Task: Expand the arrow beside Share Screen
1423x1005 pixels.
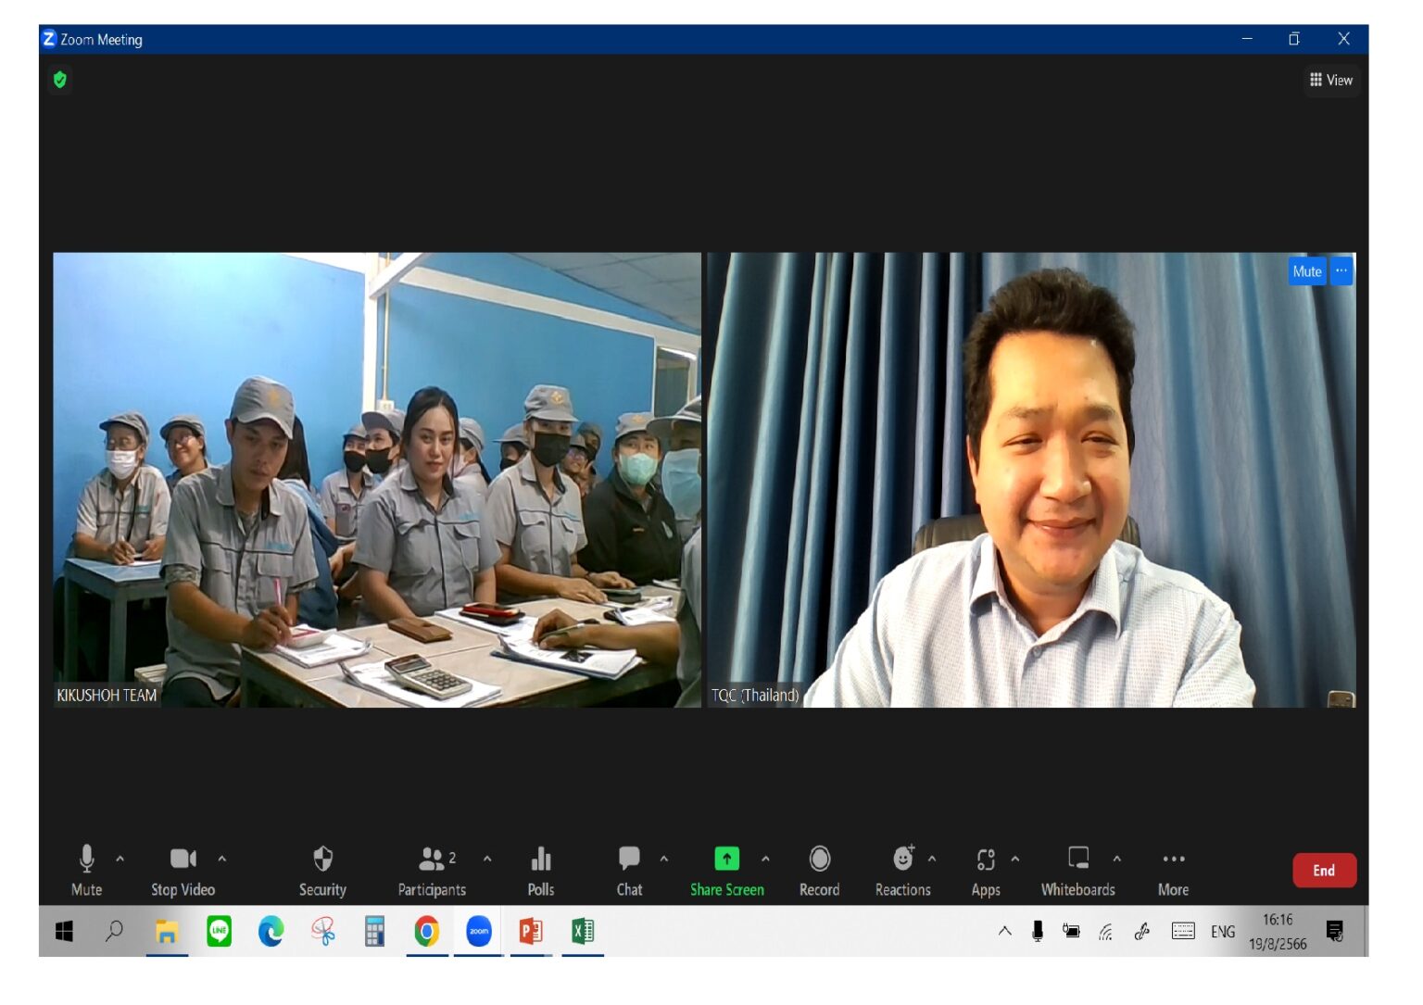Action: 765,860
